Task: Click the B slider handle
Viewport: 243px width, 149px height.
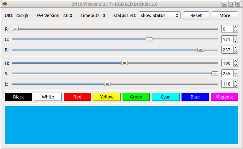Action: click(x=200, y=50)
